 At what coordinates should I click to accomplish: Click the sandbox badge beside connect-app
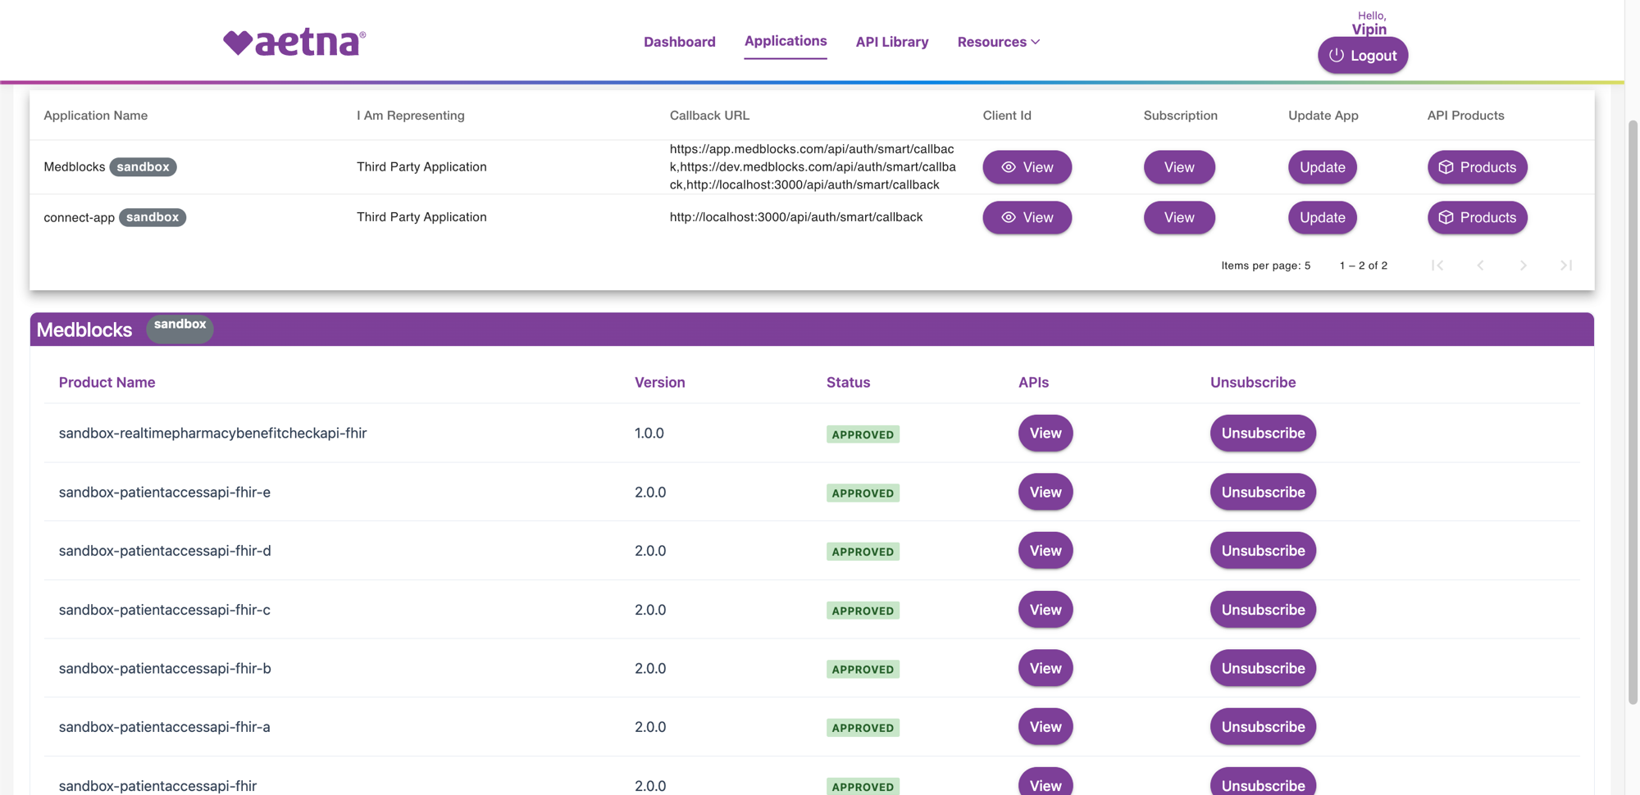(x=153, y=217)
